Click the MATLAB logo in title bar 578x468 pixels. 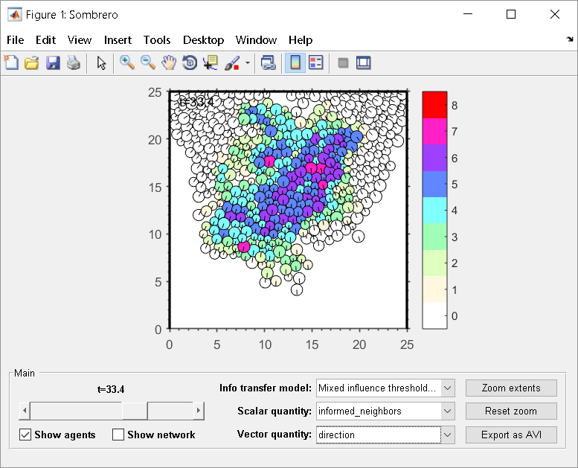point(14,15)
